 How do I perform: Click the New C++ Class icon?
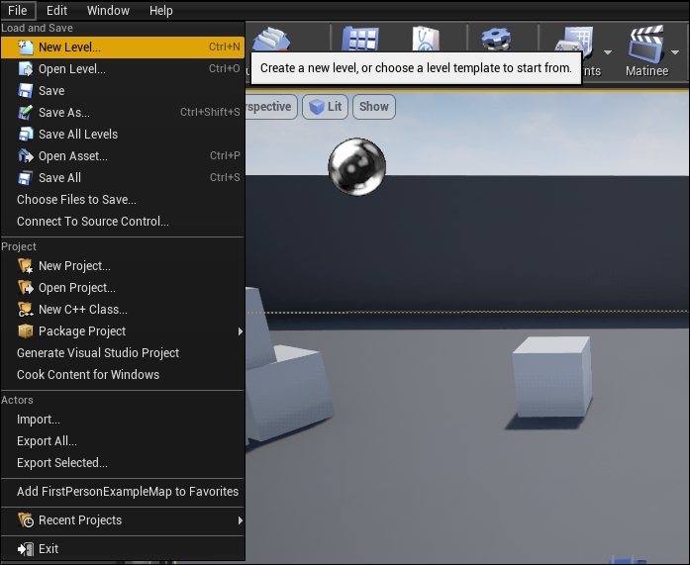(26, 310)
